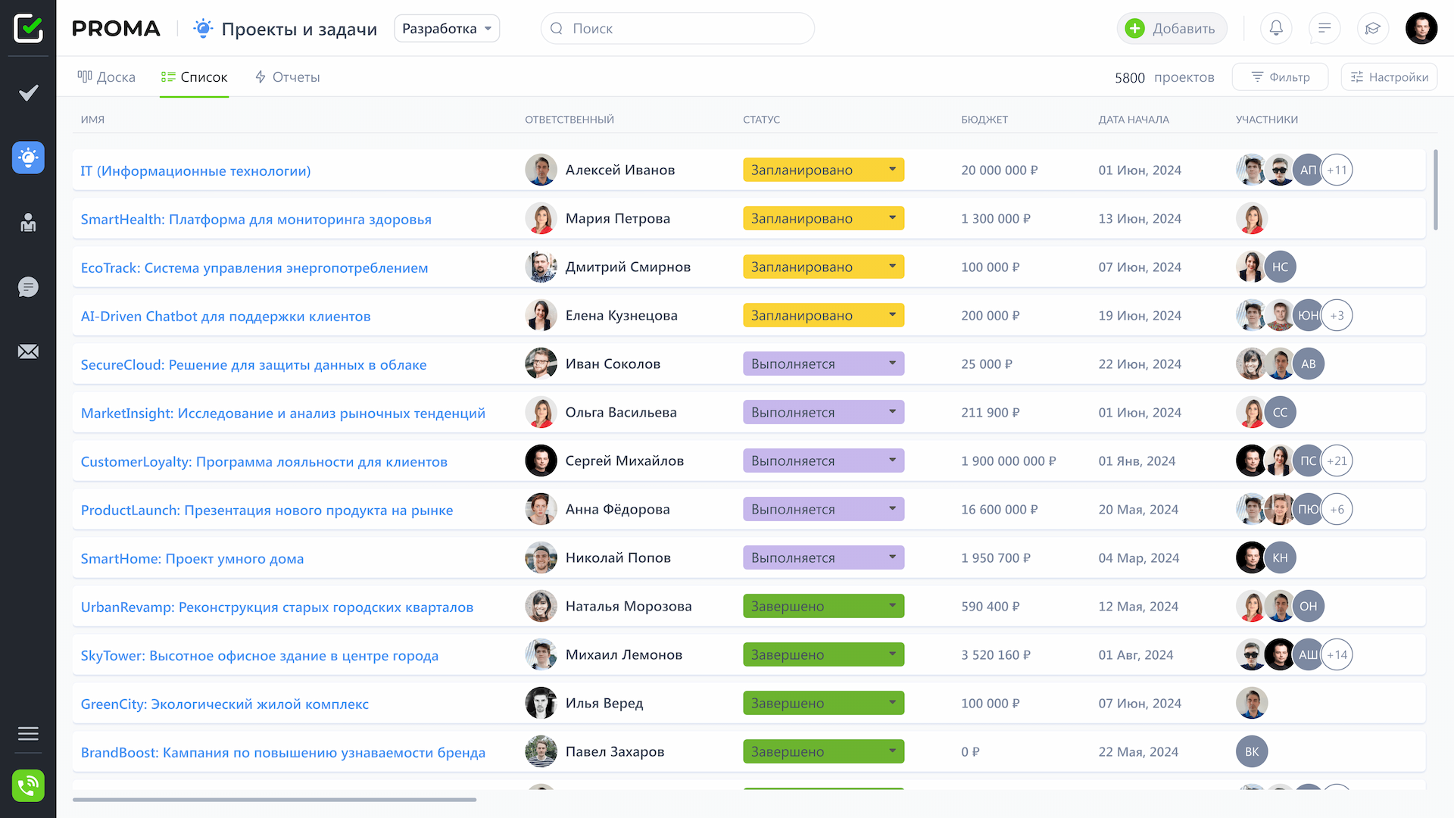
Task: Change status of BrandBoost project
Action: 823,751
